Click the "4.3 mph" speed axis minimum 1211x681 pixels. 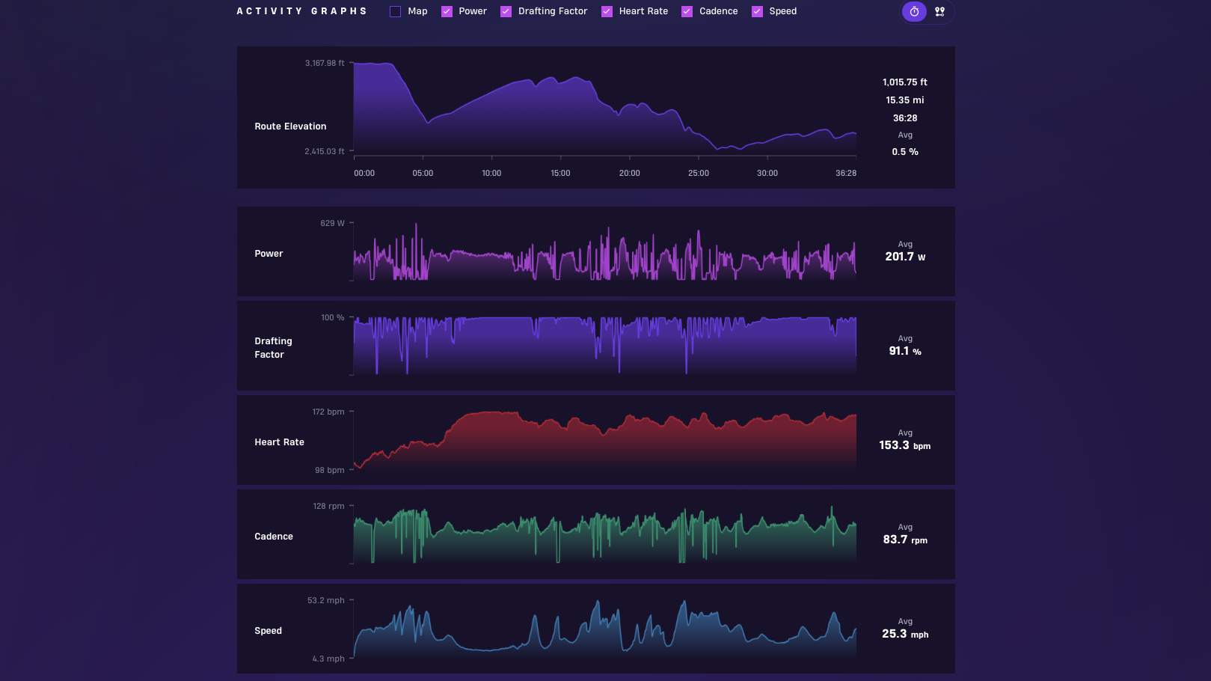tap(328, 659)
